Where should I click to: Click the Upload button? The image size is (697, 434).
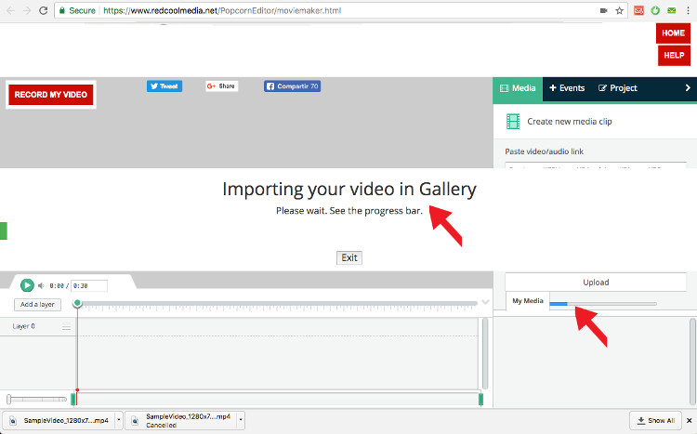(596, 283)
